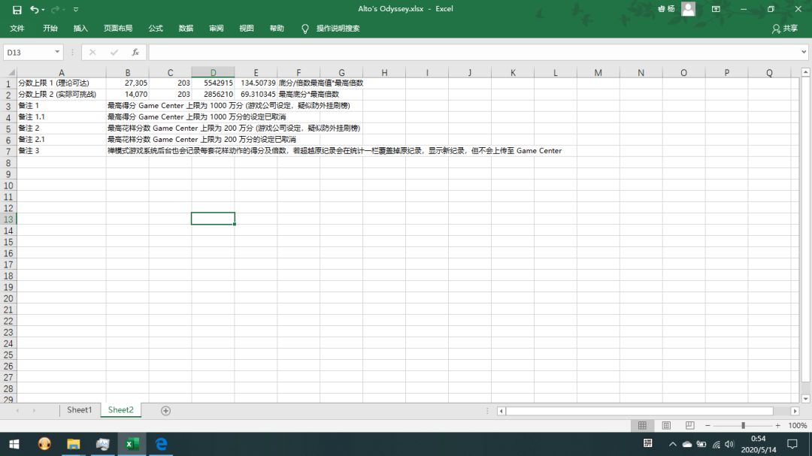Image resolution: width=812 pixels, height=456 pixels.
Task: Click inside the formula bar input
Action: coord(474,53)
